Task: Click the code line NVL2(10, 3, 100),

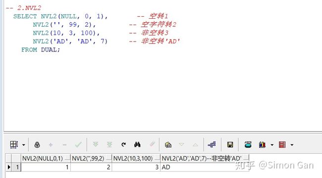Action: coord(66,33)
